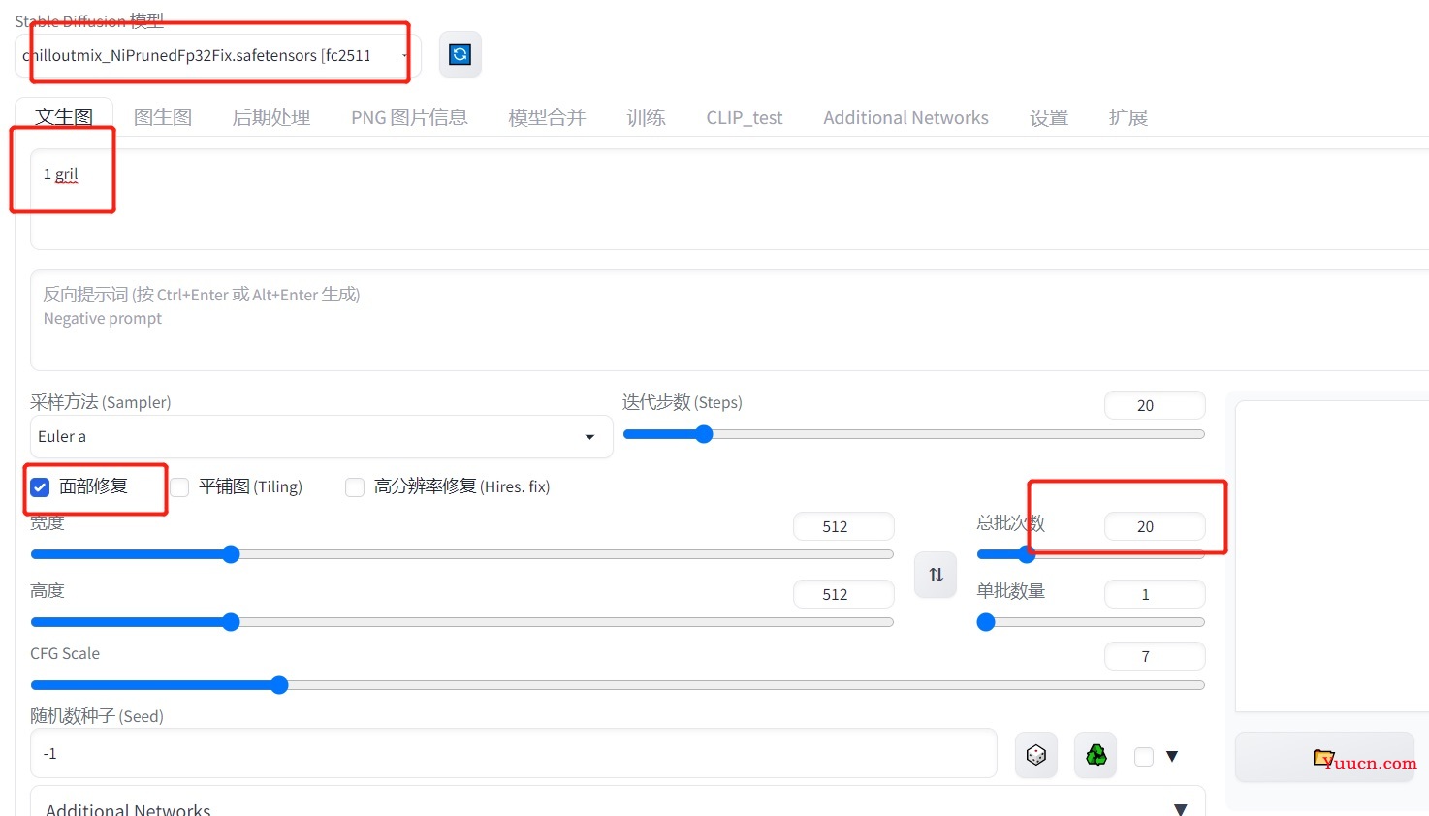Open the Additional Networks tab

(x=905, y=117)
